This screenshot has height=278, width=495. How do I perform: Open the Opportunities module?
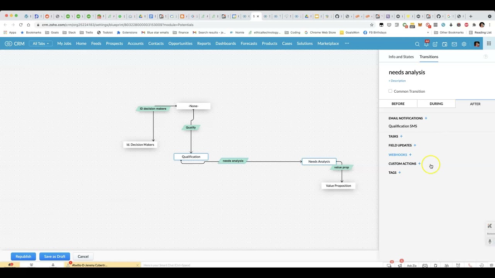tap(180, 44)
